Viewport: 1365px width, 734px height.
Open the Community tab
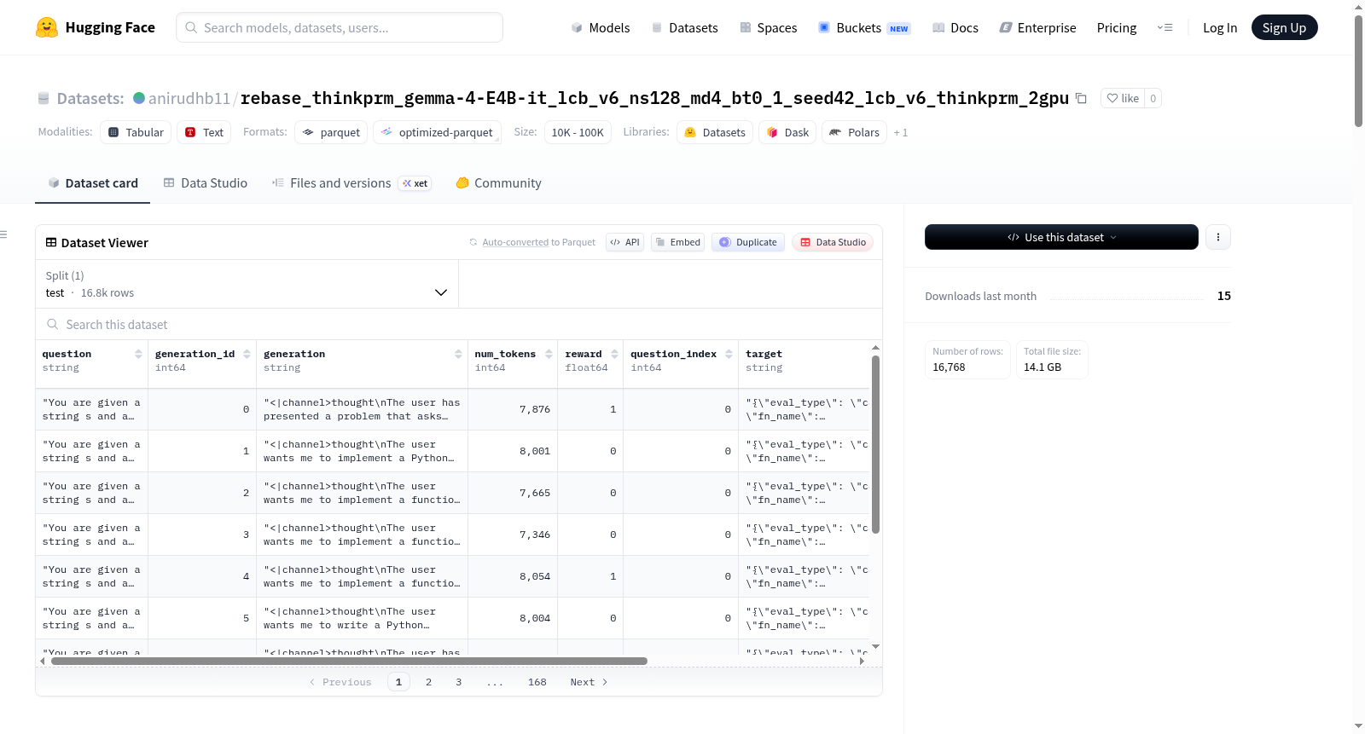[x=498, y=182]
